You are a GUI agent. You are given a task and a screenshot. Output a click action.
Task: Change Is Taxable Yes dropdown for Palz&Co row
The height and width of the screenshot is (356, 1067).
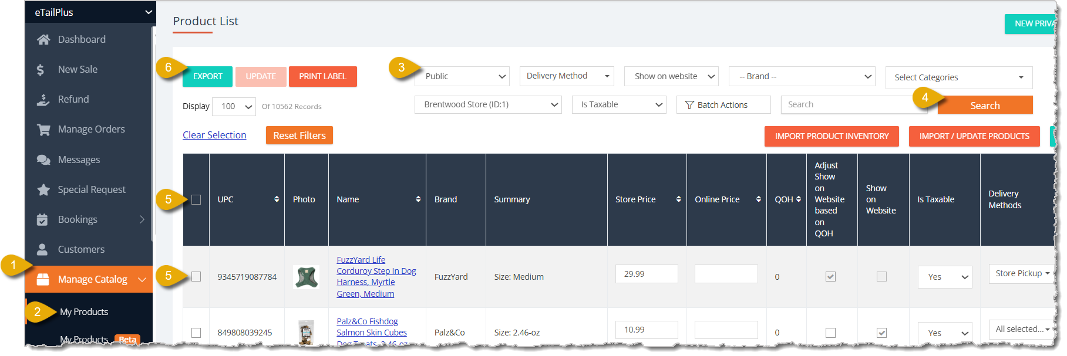(x=945, y=333)
